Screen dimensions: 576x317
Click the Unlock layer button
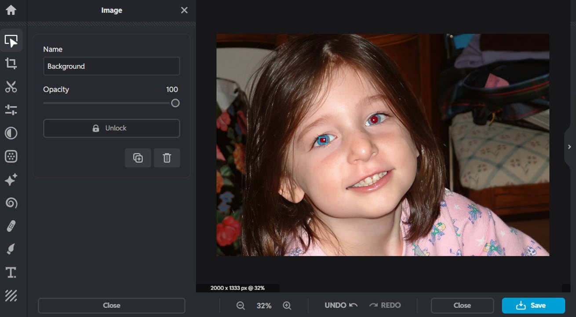click(x=112, y=128)
